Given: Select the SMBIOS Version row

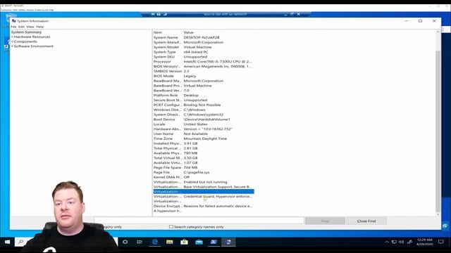Looking at the screenshot, I should [x=204, y=71].
